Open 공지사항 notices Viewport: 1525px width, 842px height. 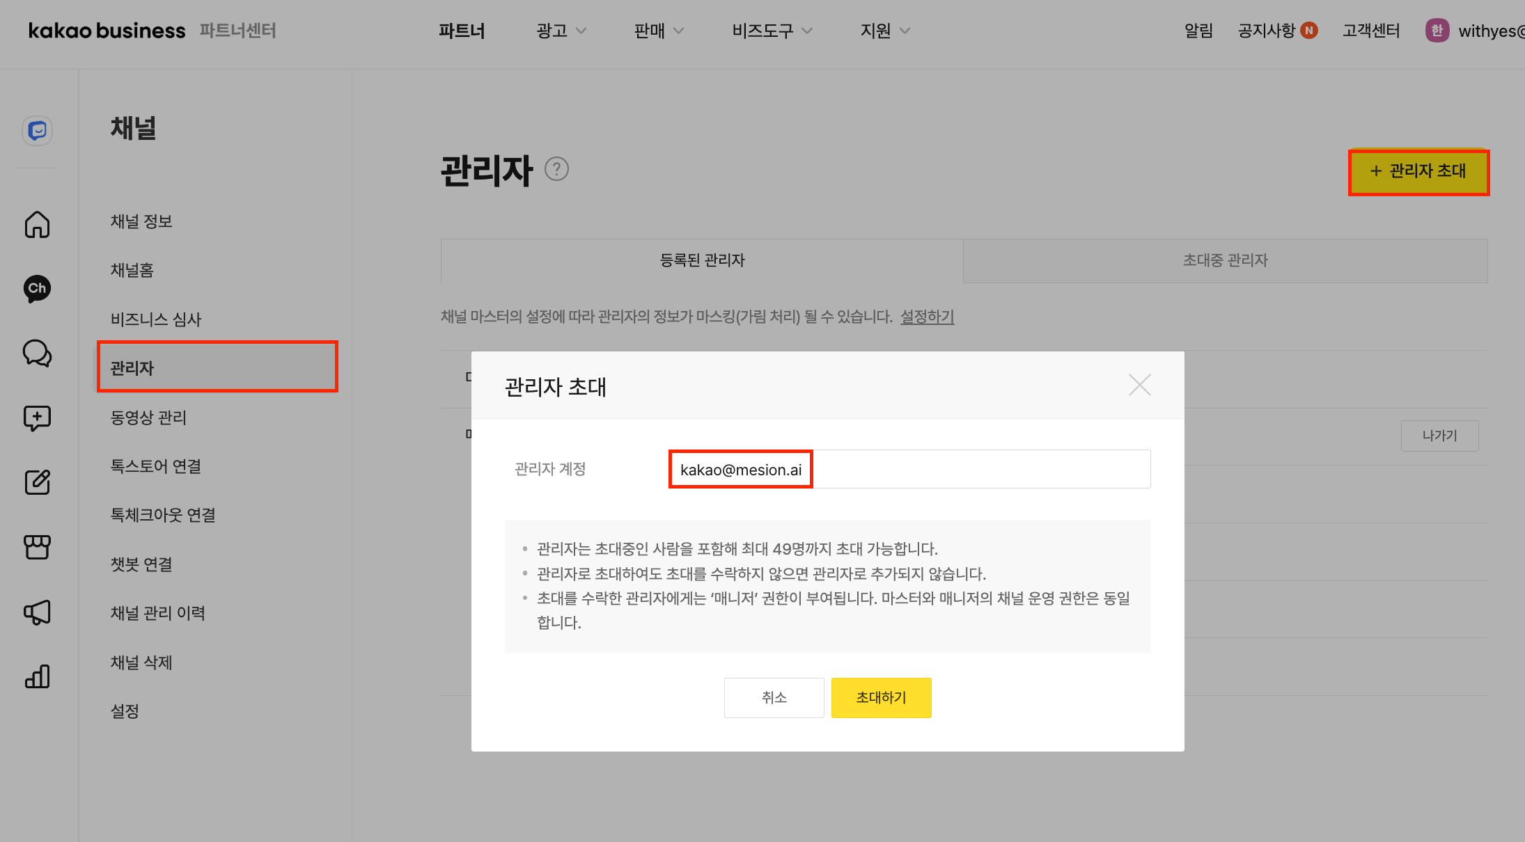1267,31
